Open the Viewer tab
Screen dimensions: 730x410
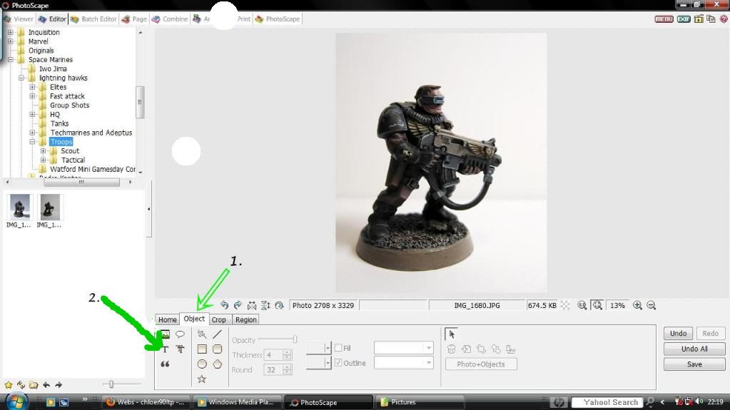tap(19, 19)
